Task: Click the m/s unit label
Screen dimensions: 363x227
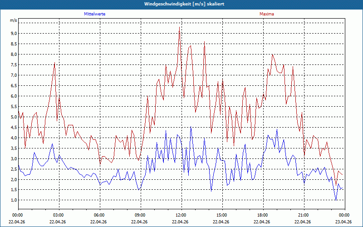Action: 14,20
